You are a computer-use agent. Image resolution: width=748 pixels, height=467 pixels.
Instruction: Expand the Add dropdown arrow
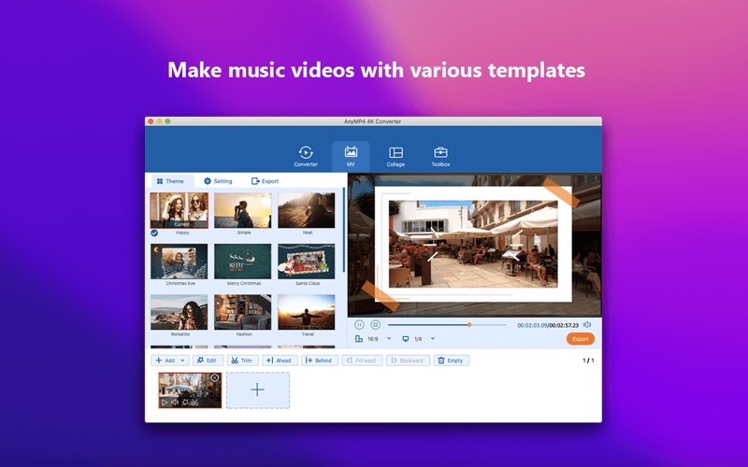pos(182,361)
